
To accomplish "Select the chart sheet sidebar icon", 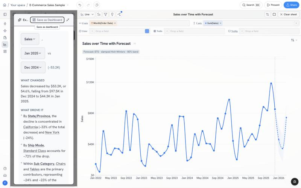I will [5, 44].
